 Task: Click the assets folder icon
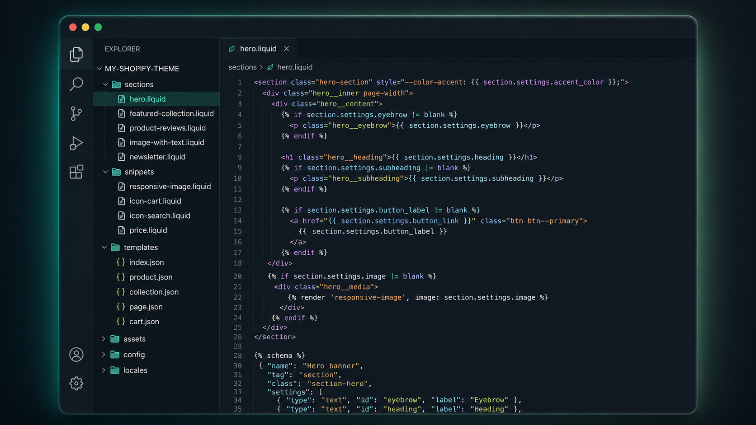coord(115,339)
